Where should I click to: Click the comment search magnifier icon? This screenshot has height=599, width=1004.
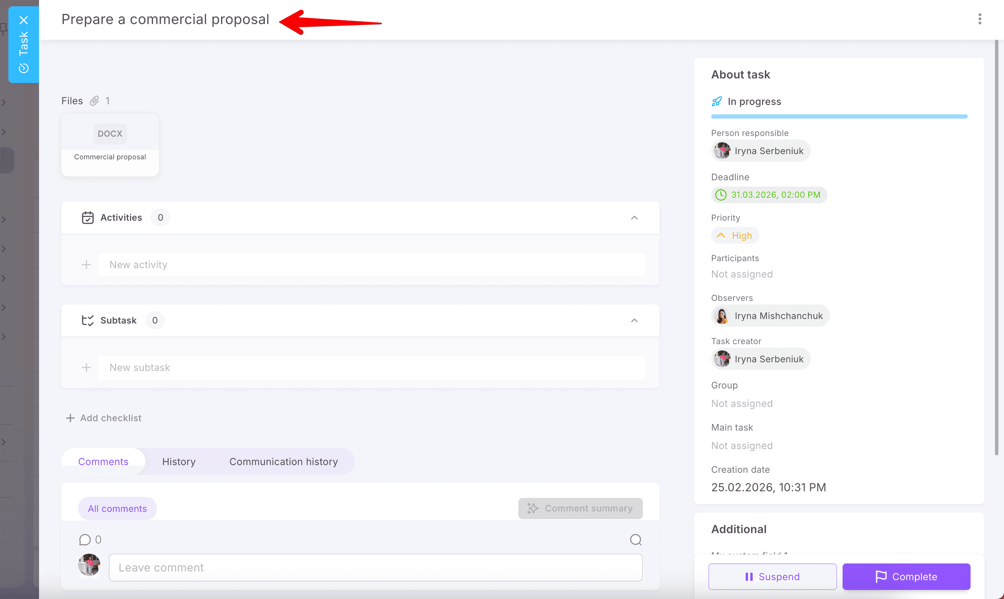636,540
